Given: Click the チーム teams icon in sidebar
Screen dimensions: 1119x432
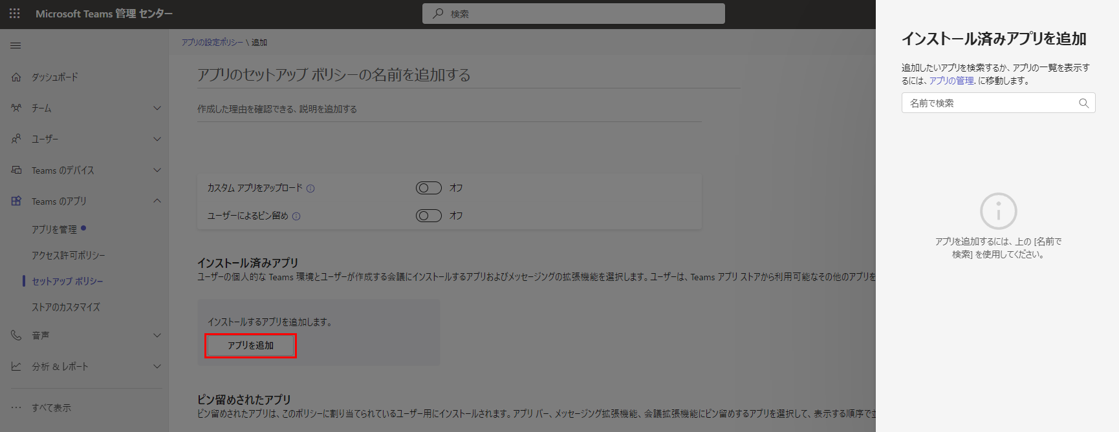Looking at the screenshot, I should [x=16, y=108].
